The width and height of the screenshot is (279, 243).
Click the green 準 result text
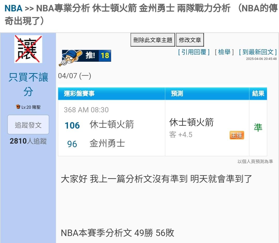258,127
